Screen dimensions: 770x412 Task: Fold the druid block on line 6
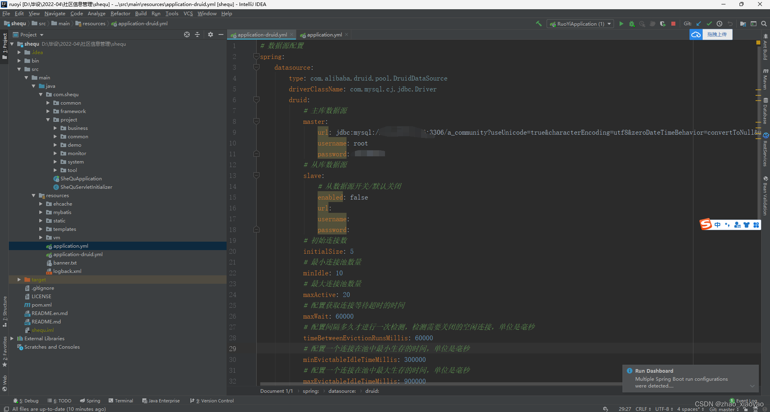256,100
